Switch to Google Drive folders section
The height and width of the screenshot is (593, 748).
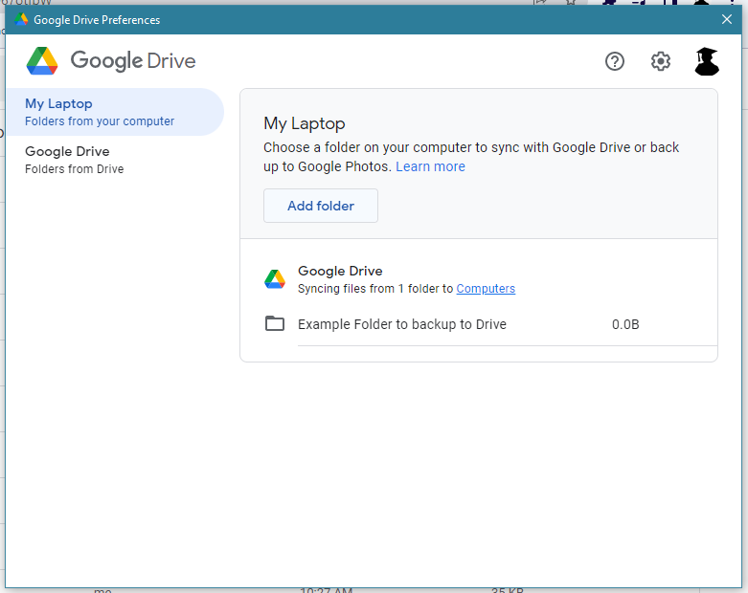coord(115,160)
